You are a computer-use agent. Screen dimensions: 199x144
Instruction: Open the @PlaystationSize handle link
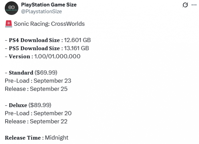[41, 12]
